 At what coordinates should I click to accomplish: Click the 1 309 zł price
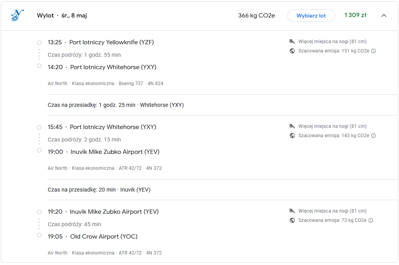click(x=355, y=15)
